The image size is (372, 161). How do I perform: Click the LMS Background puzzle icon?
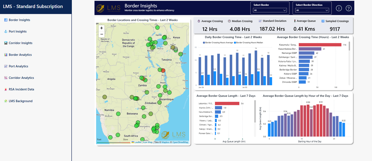6,101
